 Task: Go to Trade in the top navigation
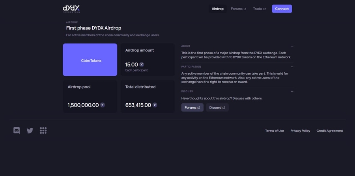tap(259, 9)
